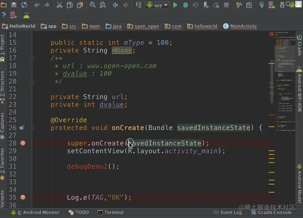Click the red phone device icon
Screen dimensions: 303x218
tap(13, 15)
